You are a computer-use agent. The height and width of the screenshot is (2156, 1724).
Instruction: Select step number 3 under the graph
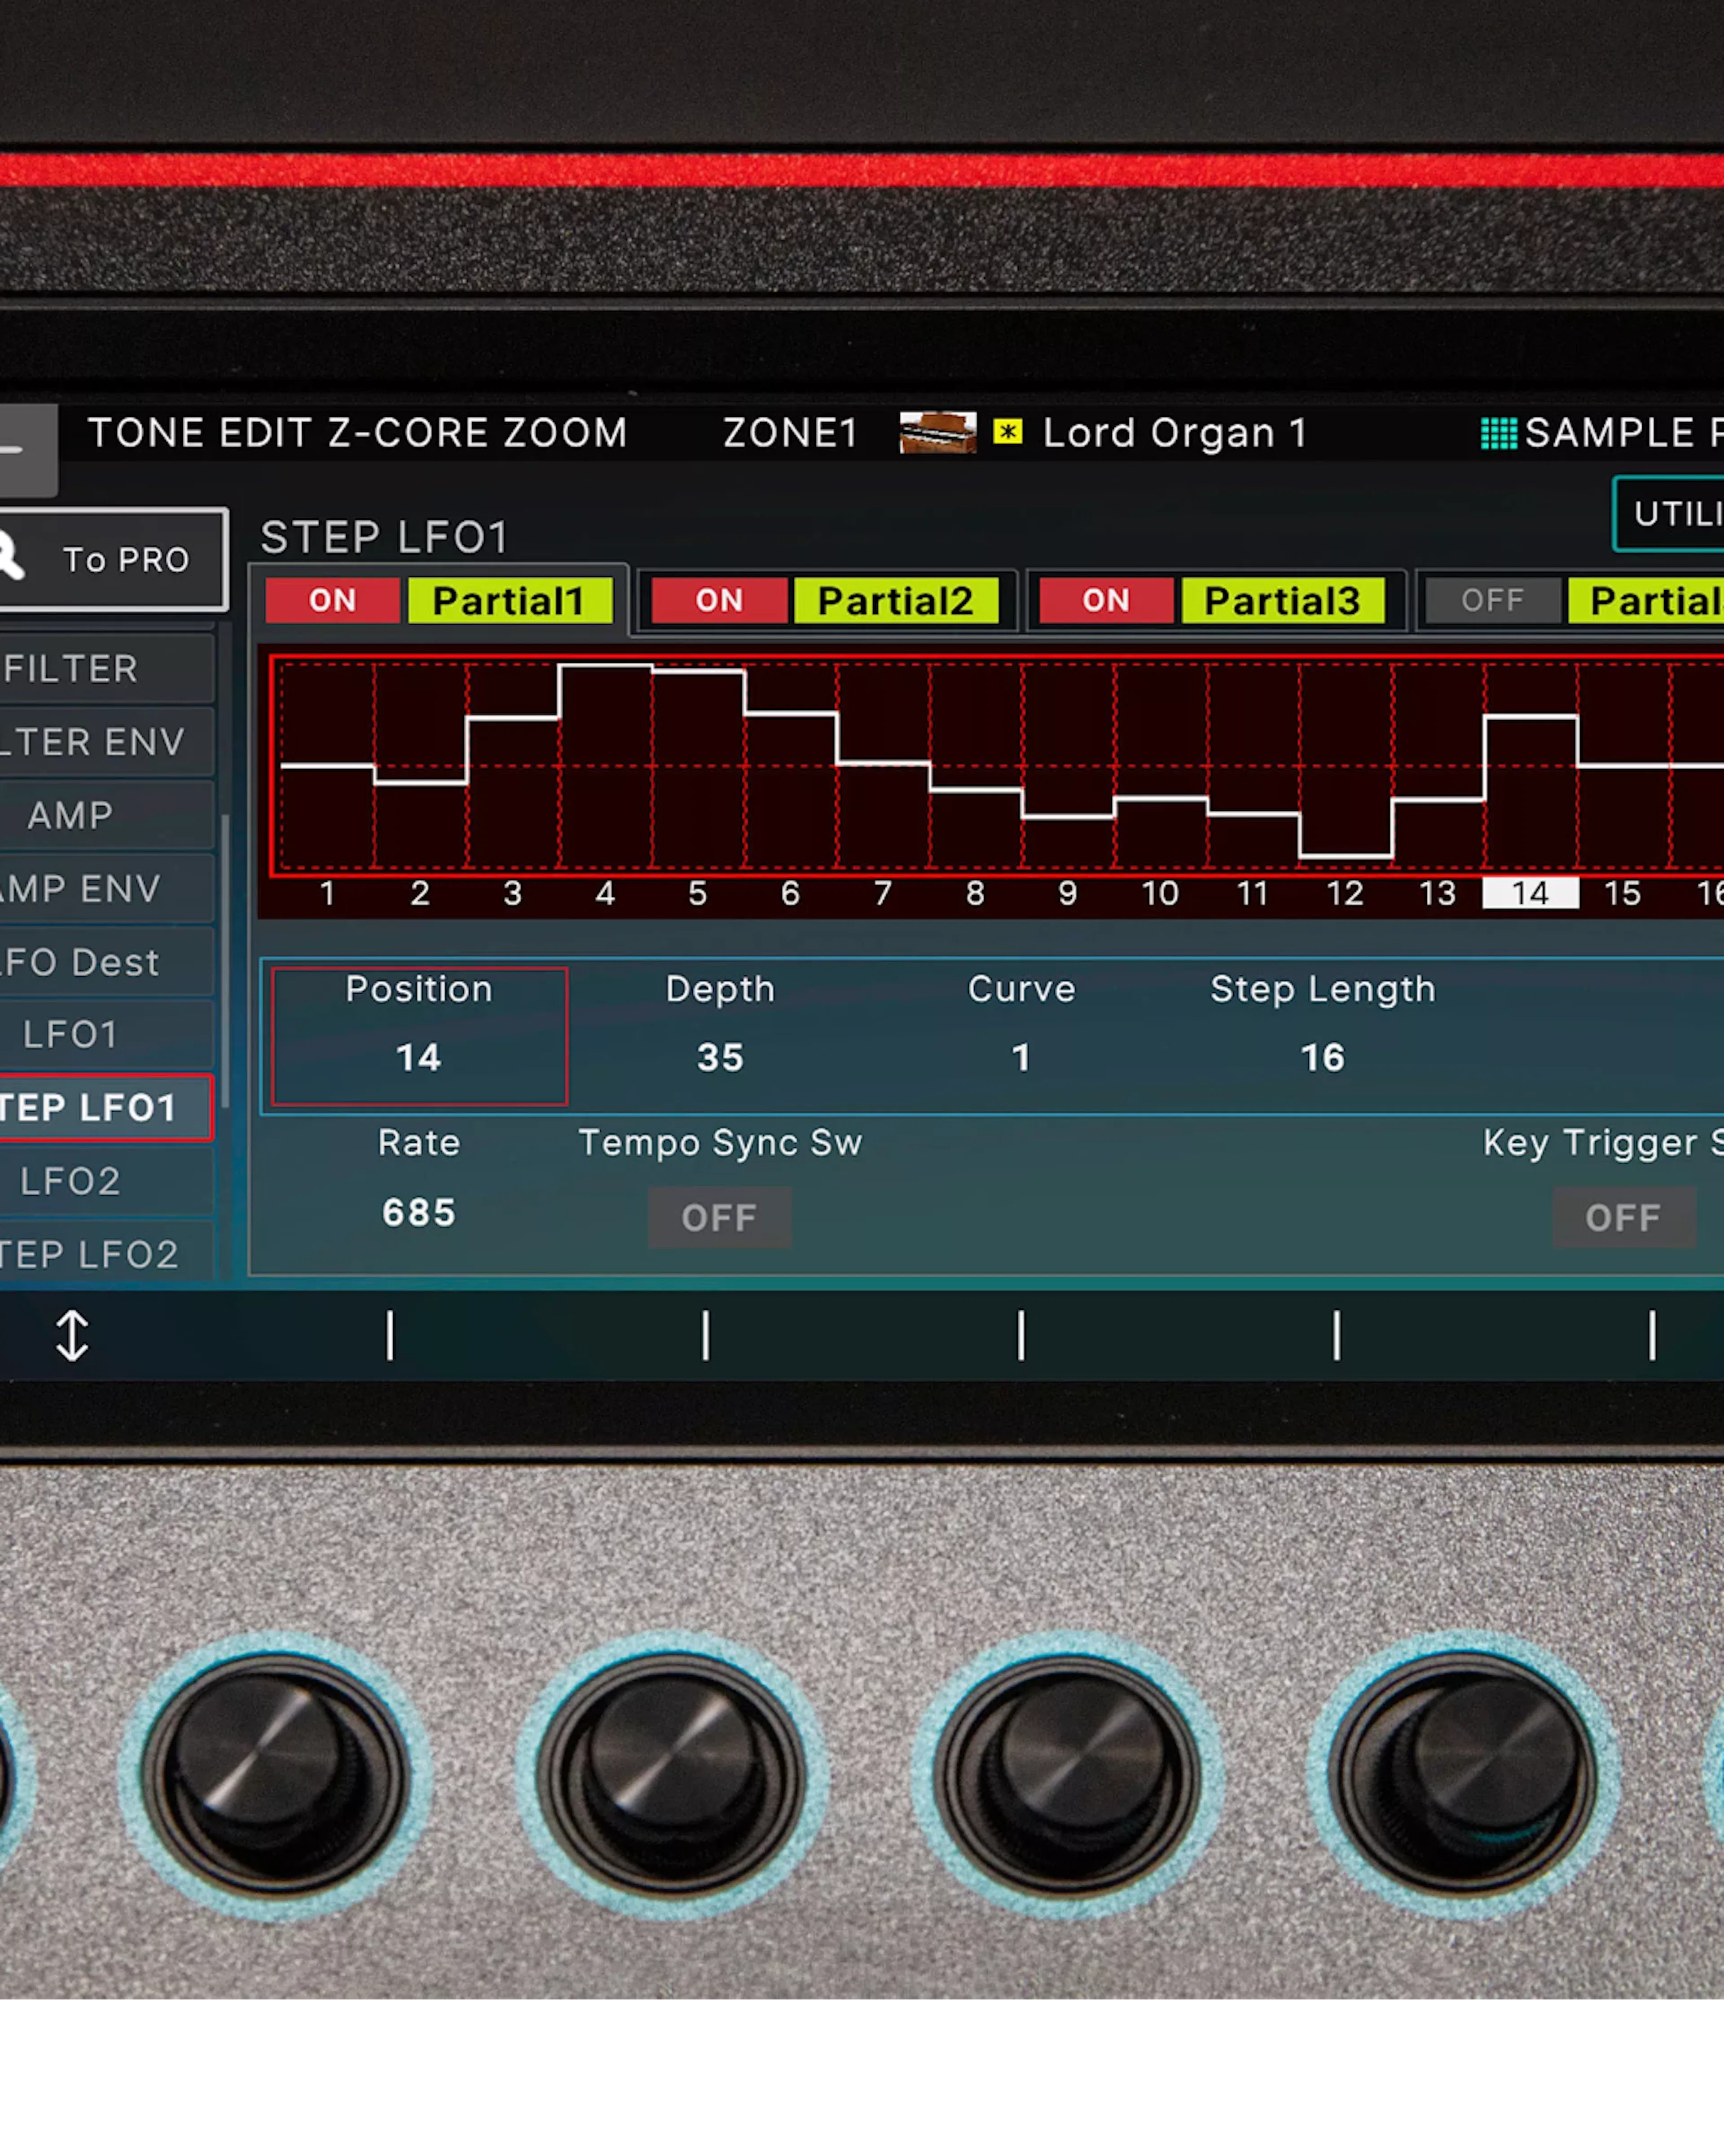513,893
